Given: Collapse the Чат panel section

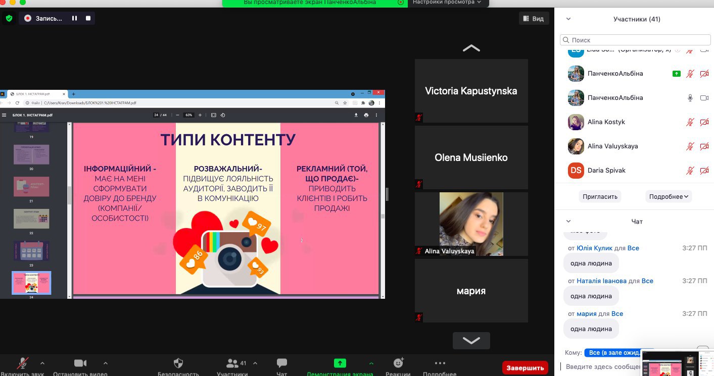Looking at the screenshot, I should coord(568,221).
